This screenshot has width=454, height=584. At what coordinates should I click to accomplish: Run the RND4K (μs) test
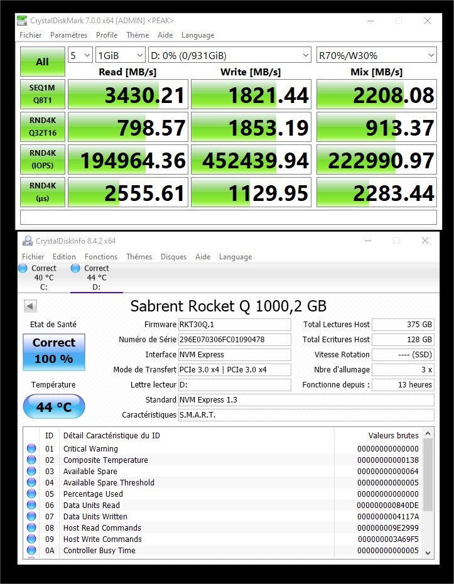point(43,192)
